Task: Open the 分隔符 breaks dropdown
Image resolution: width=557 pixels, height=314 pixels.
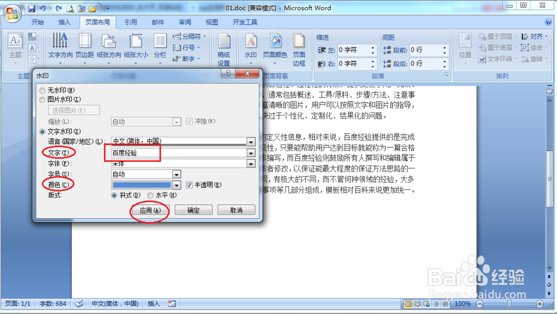Action: (189, 37)
